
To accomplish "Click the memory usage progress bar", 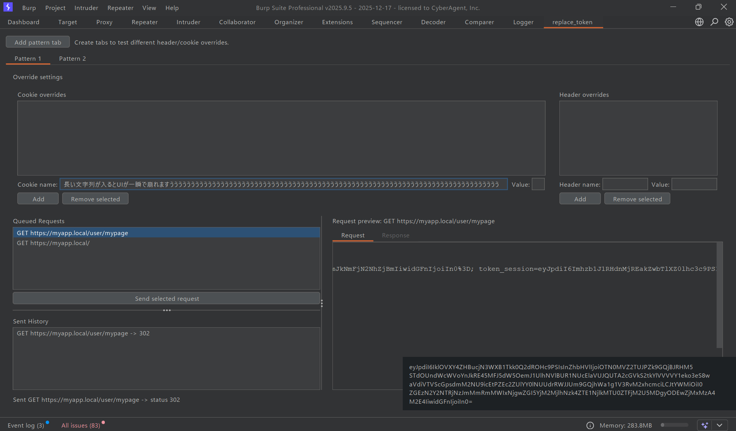I will coord(674,425).
